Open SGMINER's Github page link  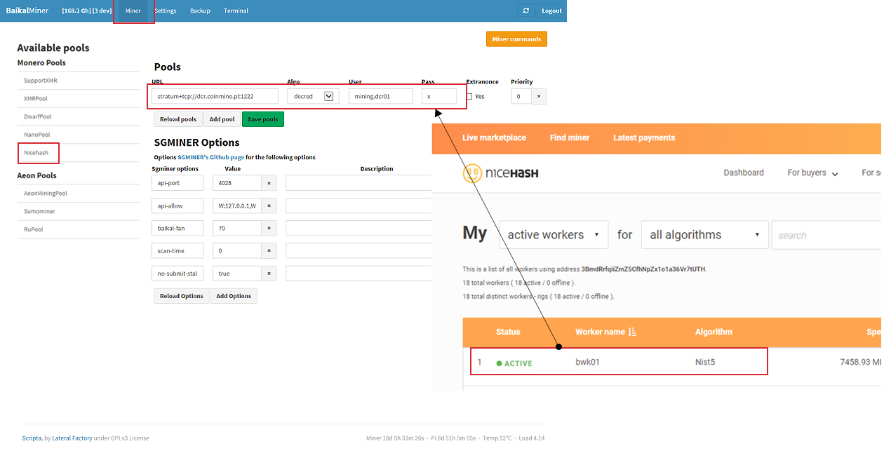pos(210,157)
